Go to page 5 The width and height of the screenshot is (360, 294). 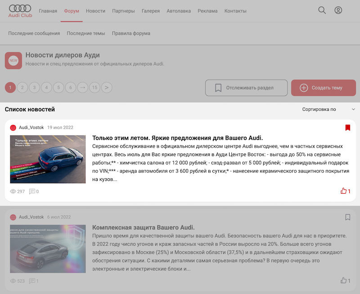pos(58,87)
